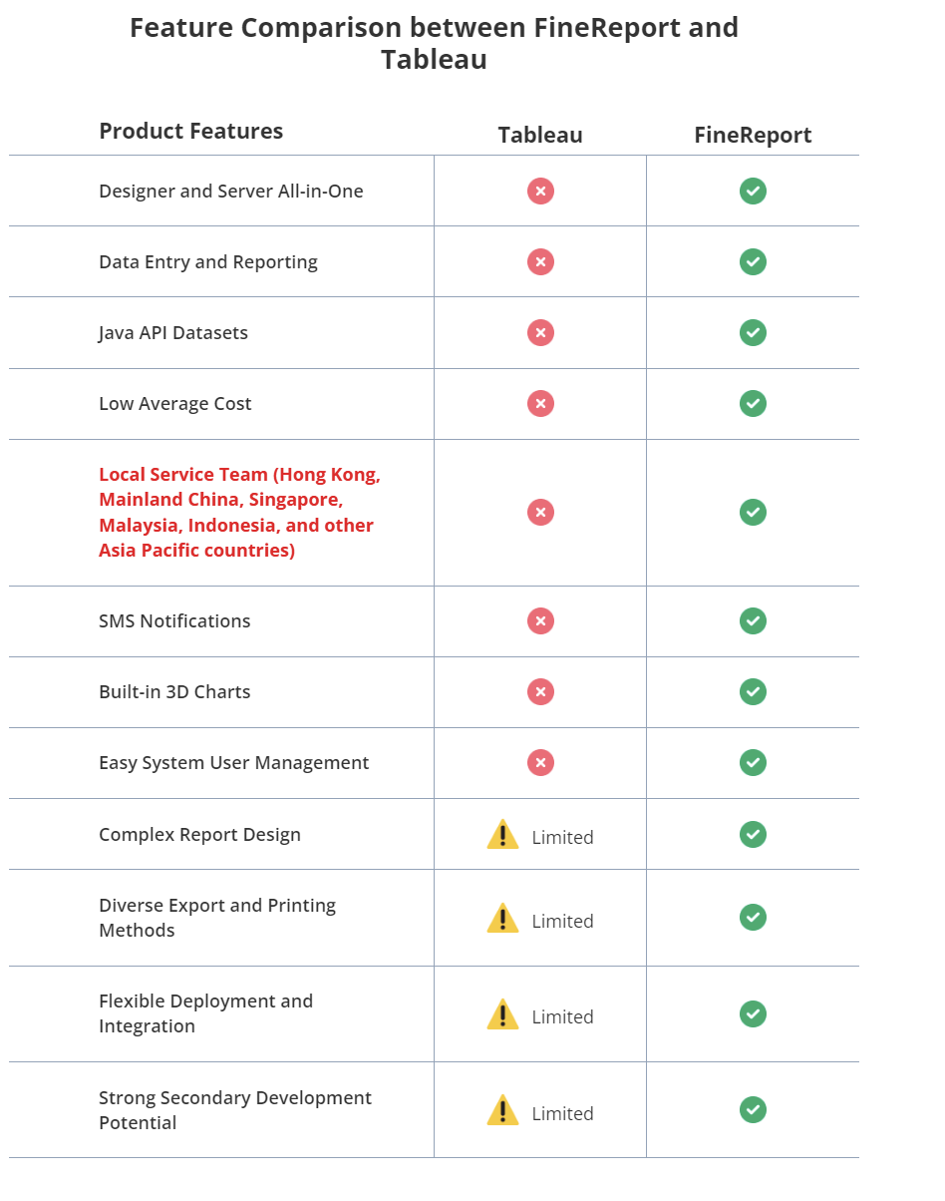Click the SMS Notifications feature label
The height and width of the screenshot is (1201, 945).
(x=174, y=620)
